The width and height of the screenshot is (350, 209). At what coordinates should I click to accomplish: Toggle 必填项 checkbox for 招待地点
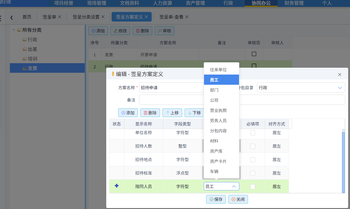[x=253, y=160]
